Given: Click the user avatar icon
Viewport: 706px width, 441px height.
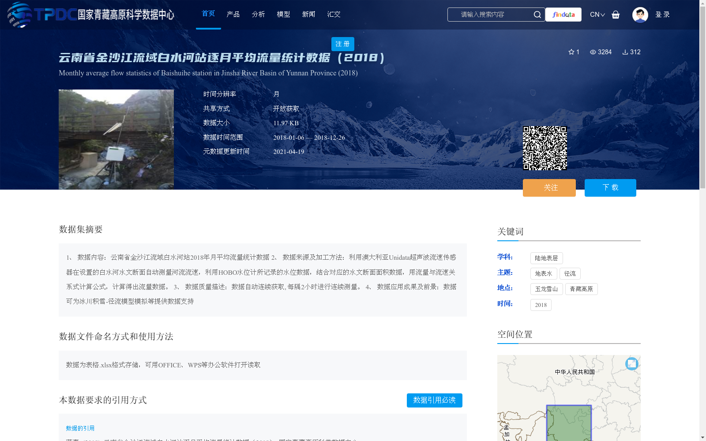Looking at the screenshot, I should pos(640,15).
